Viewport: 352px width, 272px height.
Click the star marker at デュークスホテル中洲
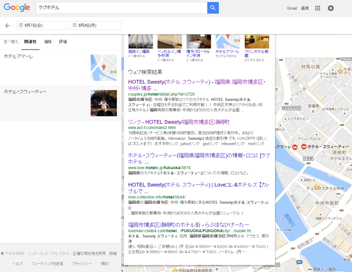[x=317, y=187]
